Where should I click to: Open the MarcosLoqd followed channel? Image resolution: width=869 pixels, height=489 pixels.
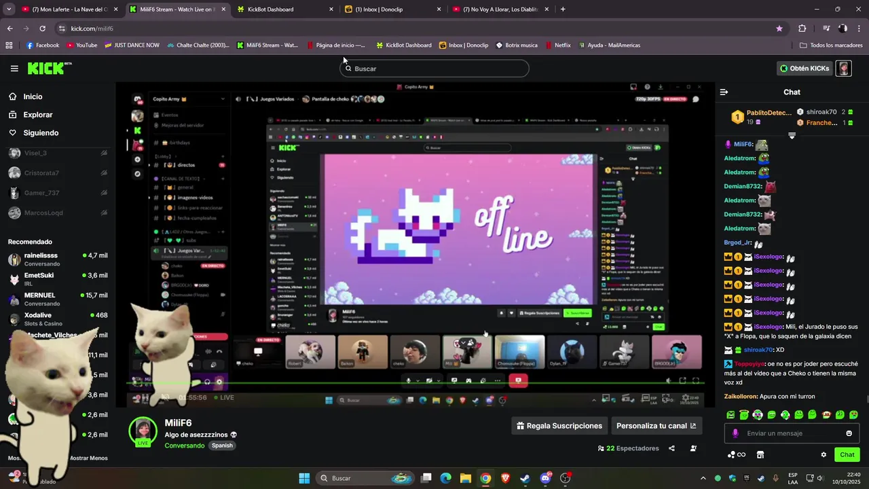coord(58,213)
